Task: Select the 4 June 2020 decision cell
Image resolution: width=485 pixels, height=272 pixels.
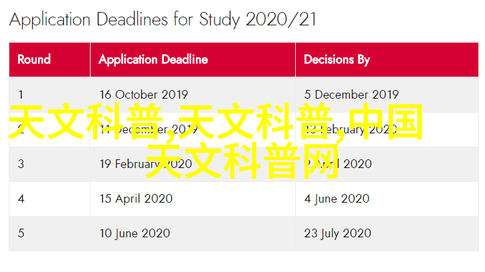Action: coord(387,199)
